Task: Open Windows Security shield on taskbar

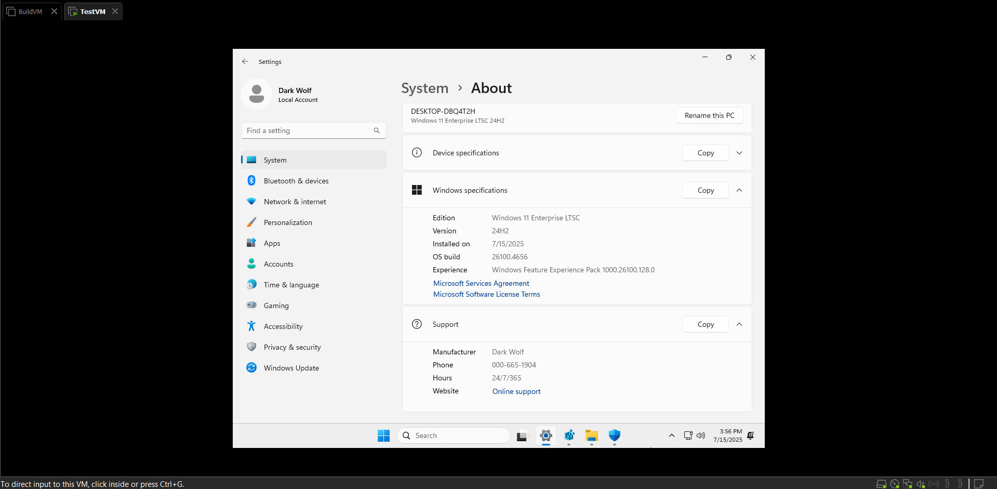Action: coord(615,435)
